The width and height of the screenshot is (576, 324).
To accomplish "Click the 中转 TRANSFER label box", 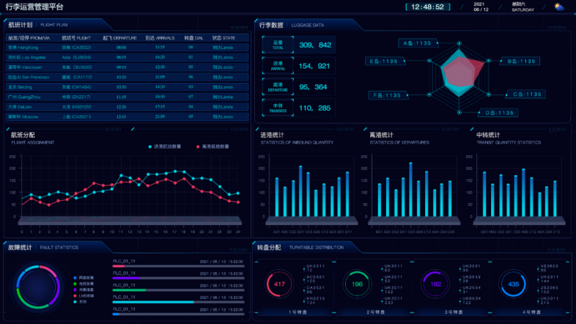I will pos(278,108).
